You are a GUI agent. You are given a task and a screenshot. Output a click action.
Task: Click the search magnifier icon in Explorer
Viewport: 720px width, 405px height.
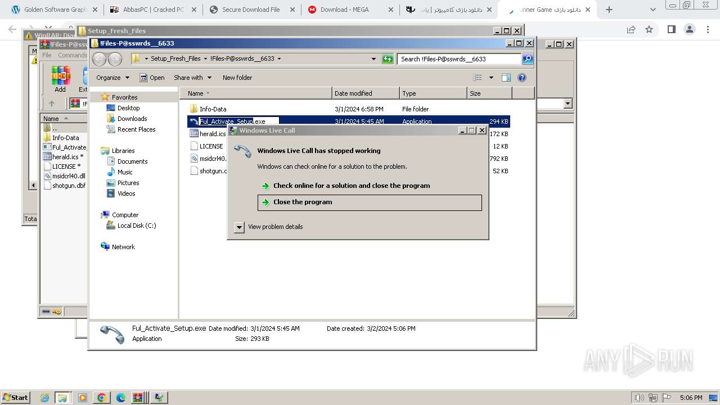pos(527,59)
